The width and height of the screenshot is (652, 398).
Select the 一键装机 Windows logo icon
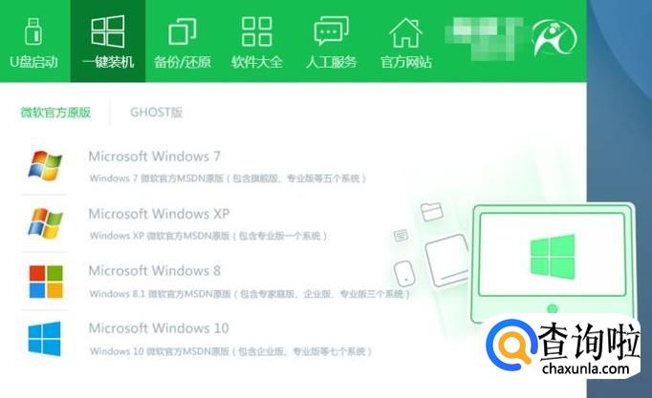pyautogui.click(x=108, y=31)
